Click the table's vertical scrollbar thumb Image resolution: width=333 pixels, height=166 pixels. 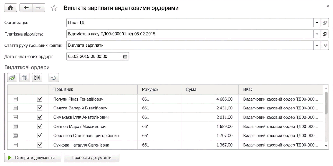[326, 103]
